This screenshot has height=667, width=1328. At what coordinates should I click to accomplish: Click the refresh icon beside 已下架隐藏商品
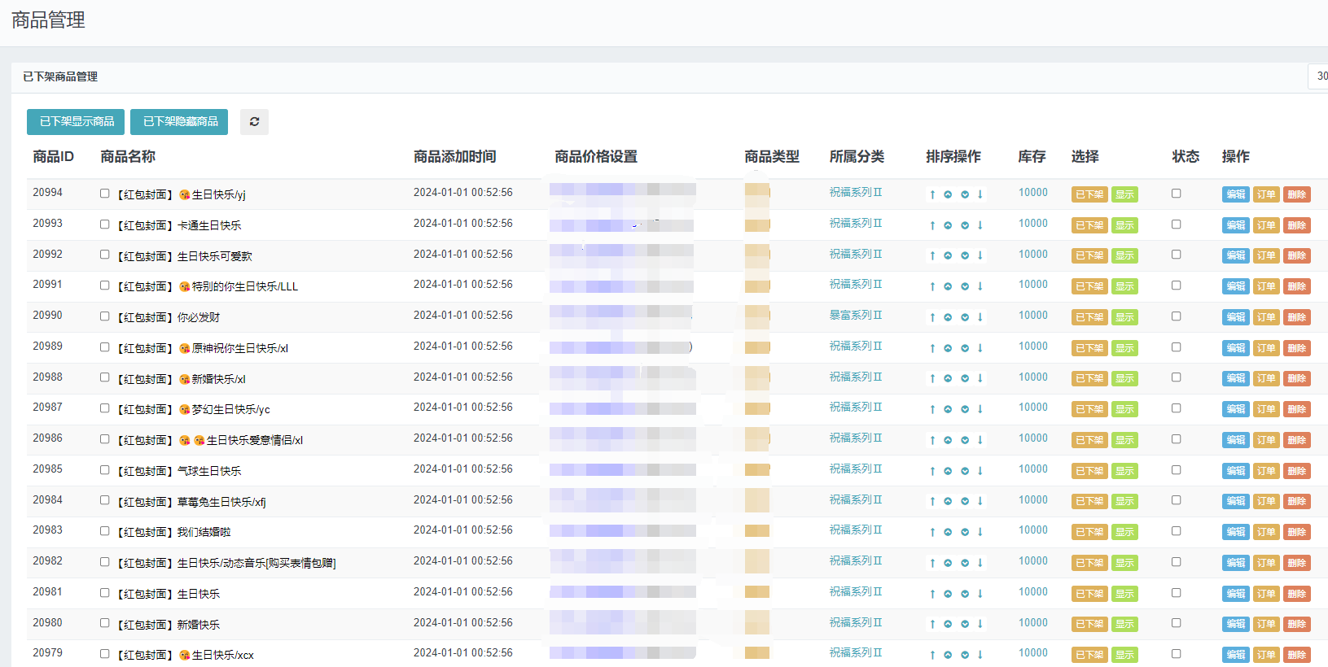(254, 121)
